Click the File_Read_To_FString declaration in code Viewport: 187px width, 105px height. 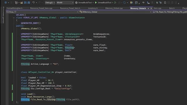tap(43, 99)
